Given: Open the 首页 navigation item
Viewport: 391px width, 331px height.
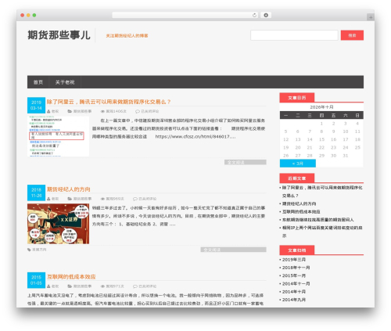Looking at the screenshot, I should click(38, 82).
